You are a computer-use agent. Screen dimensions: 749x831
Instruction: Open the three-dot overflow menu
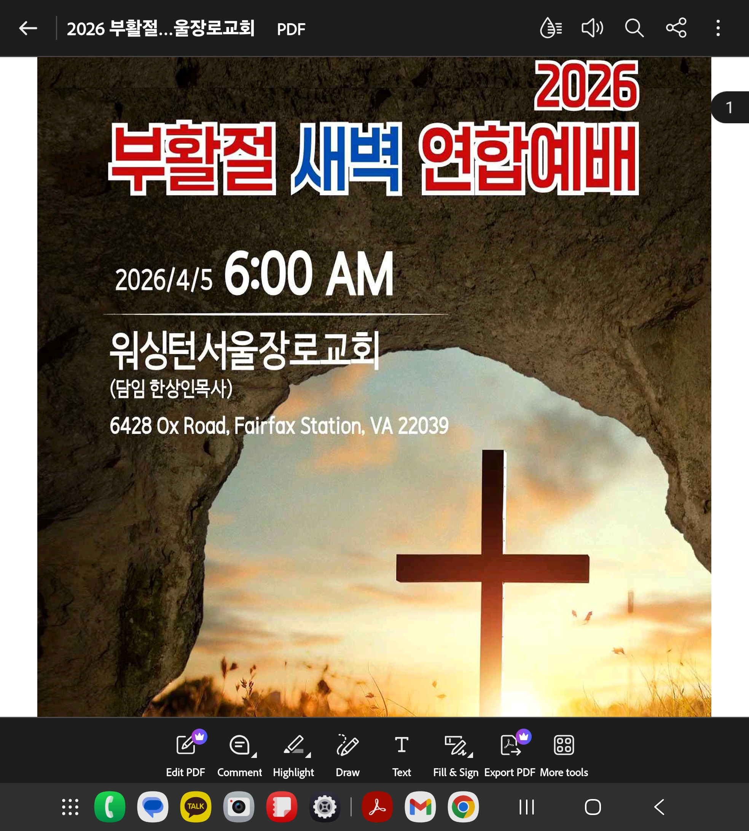pyautogui.click(x=718, y=29)
